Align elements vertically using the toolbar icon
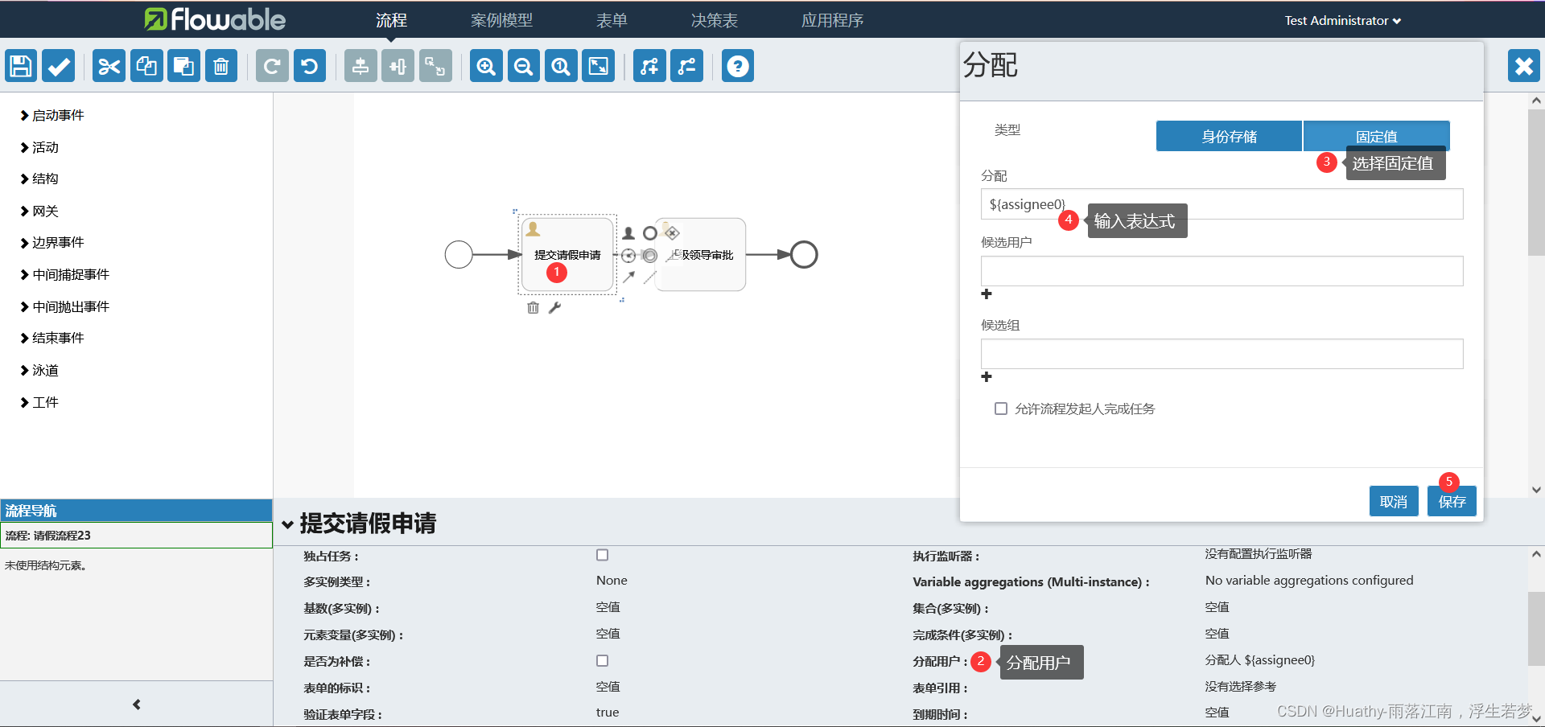 (360, 66)
